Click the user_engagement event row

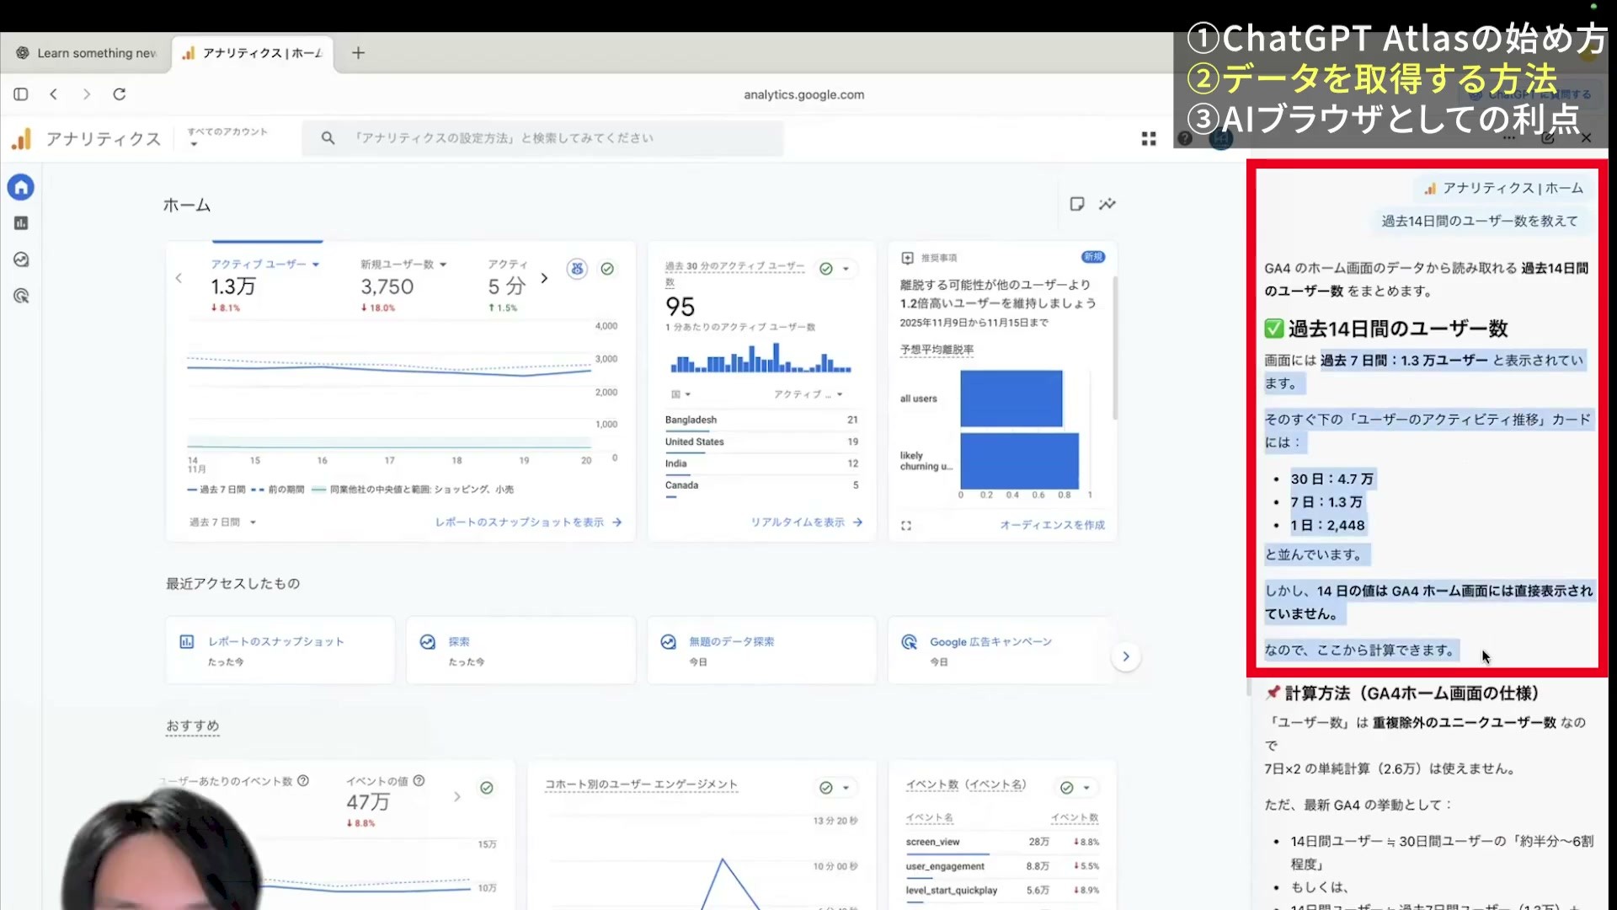point(1002,866)
